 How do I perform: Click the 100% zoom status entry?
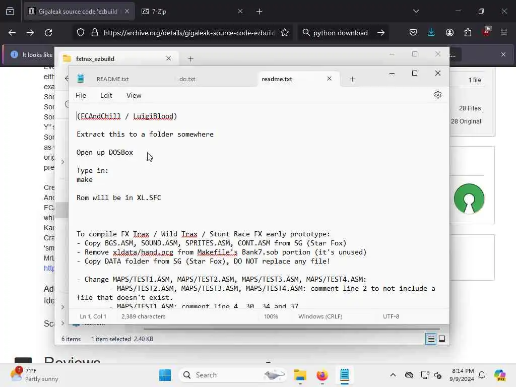(271, 316)
